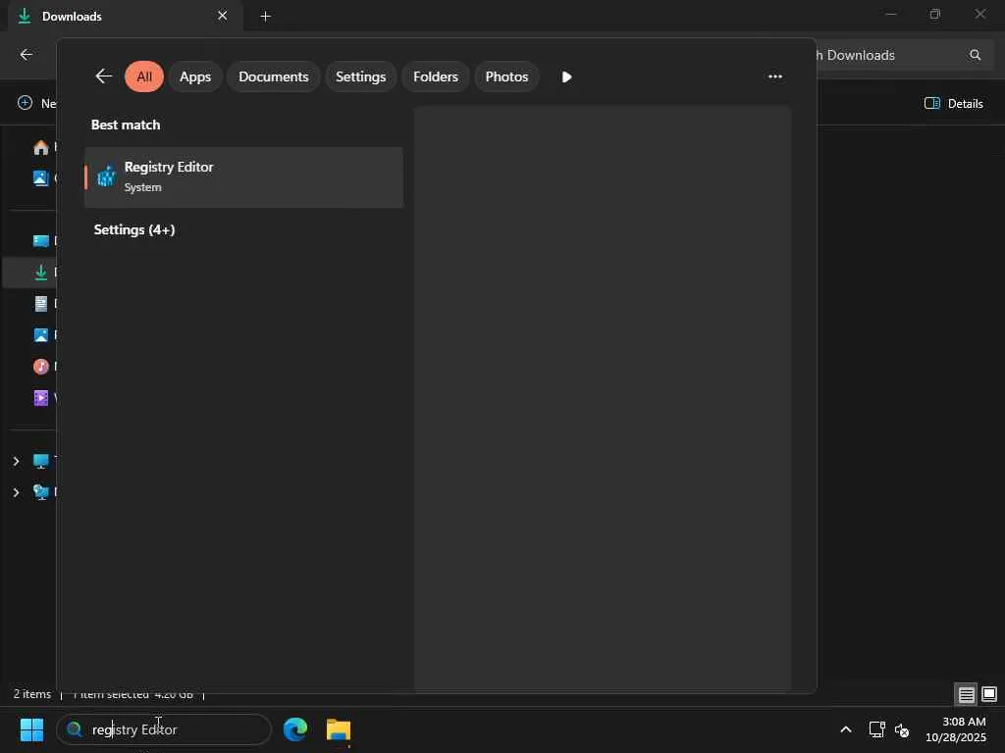Open search options three-dots menu
This screenshot has width=1005, height=753.
tap(775, 76)
